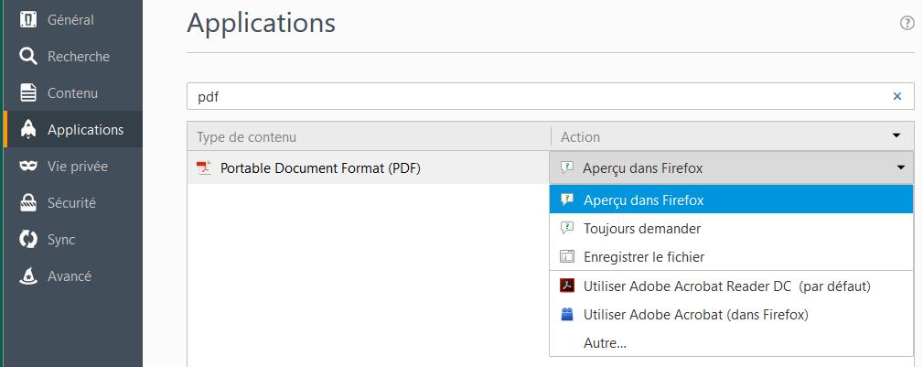Collapse the PDF action dropdown arrow
The height and width of the screenshot is (367, 923).
click(901, 167)
